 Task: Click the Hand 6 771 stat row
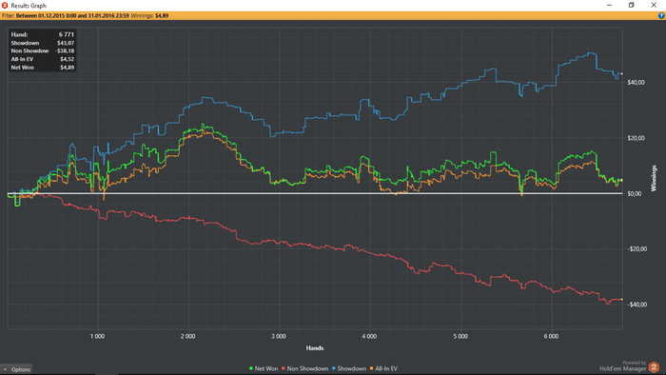tap(43, 34)
